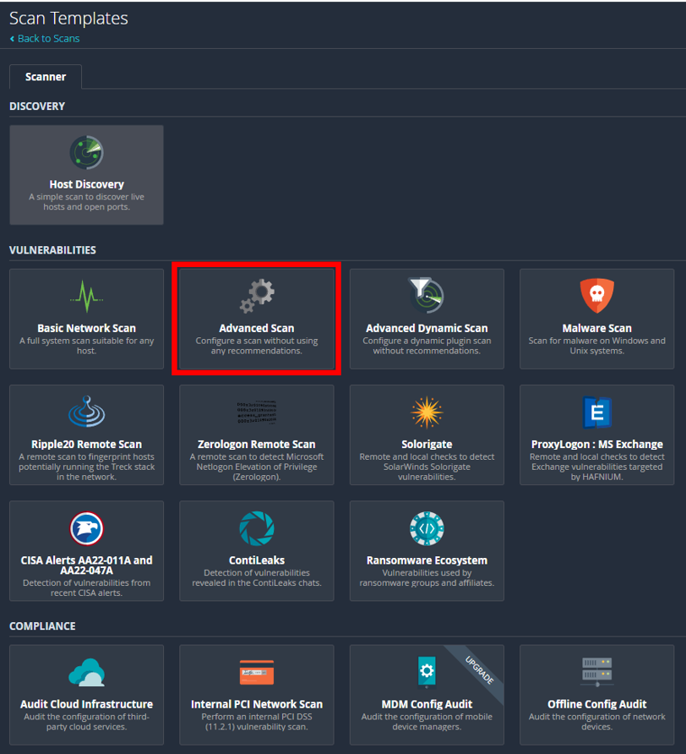Switch to the Scanner tab
This screenshot has width=686, height=754.
(45, 76)
